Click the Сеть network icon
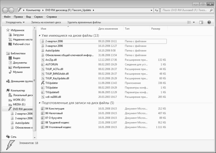 point(8,137)
